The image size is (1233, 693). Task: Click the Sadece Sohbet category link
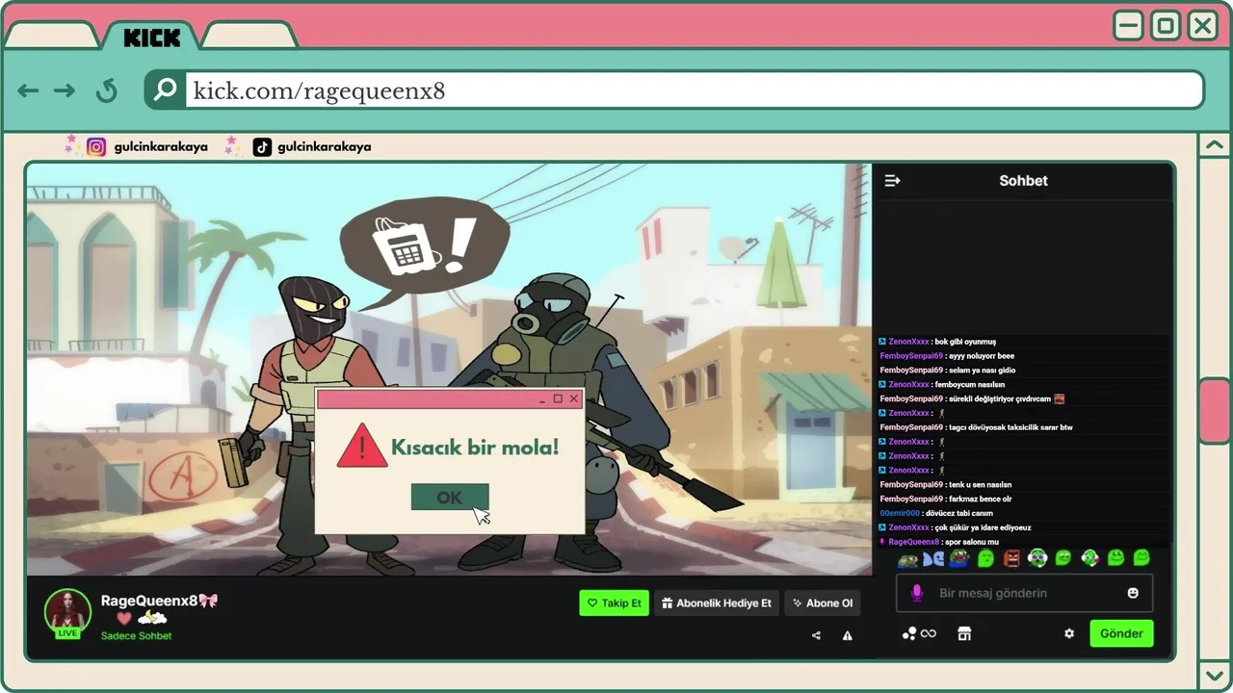pyautogui.click(x=136, y=636)
